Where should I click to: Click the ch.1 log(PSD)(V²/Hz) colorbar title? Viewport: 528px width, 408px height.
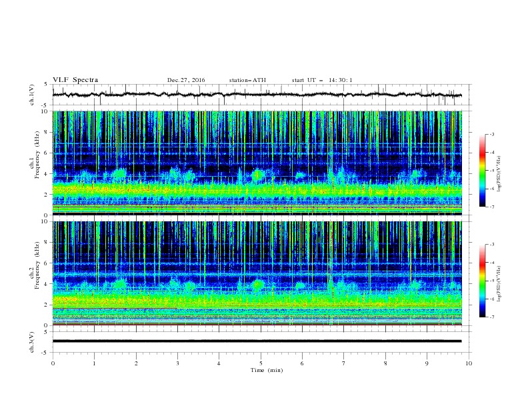click(499, 174)
